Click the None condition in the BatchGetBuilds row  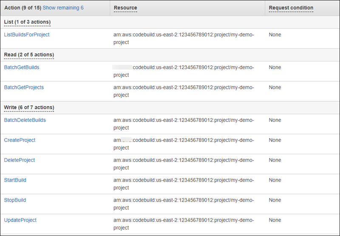tap(275, 67)
